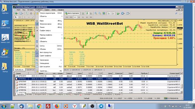
Task: Open the Сервис menu
Action: tap(47, 10)
